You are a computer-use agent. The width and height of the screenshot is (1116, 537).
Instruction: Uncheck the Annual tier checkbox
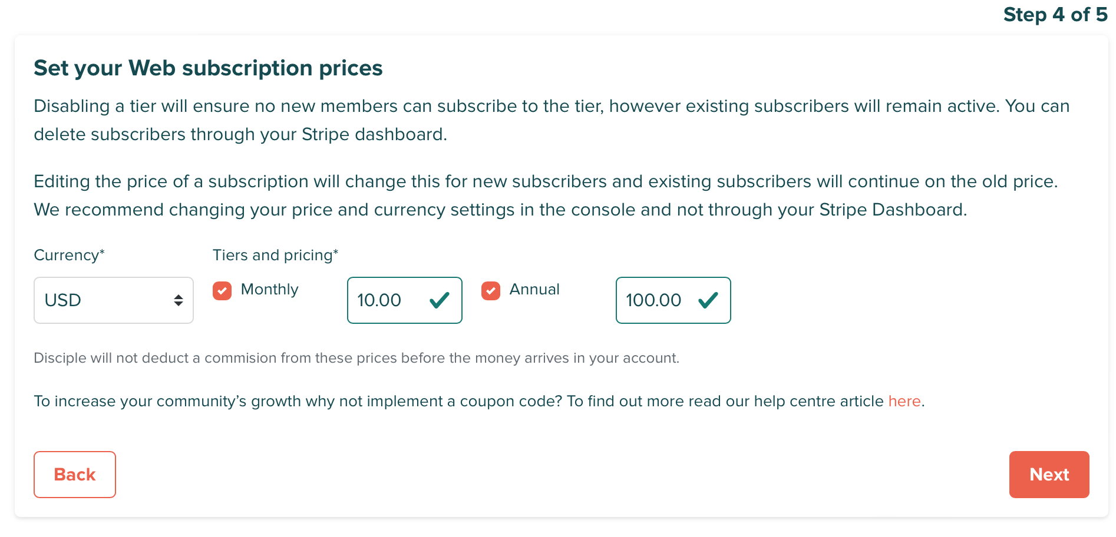(x=491, y=291)
